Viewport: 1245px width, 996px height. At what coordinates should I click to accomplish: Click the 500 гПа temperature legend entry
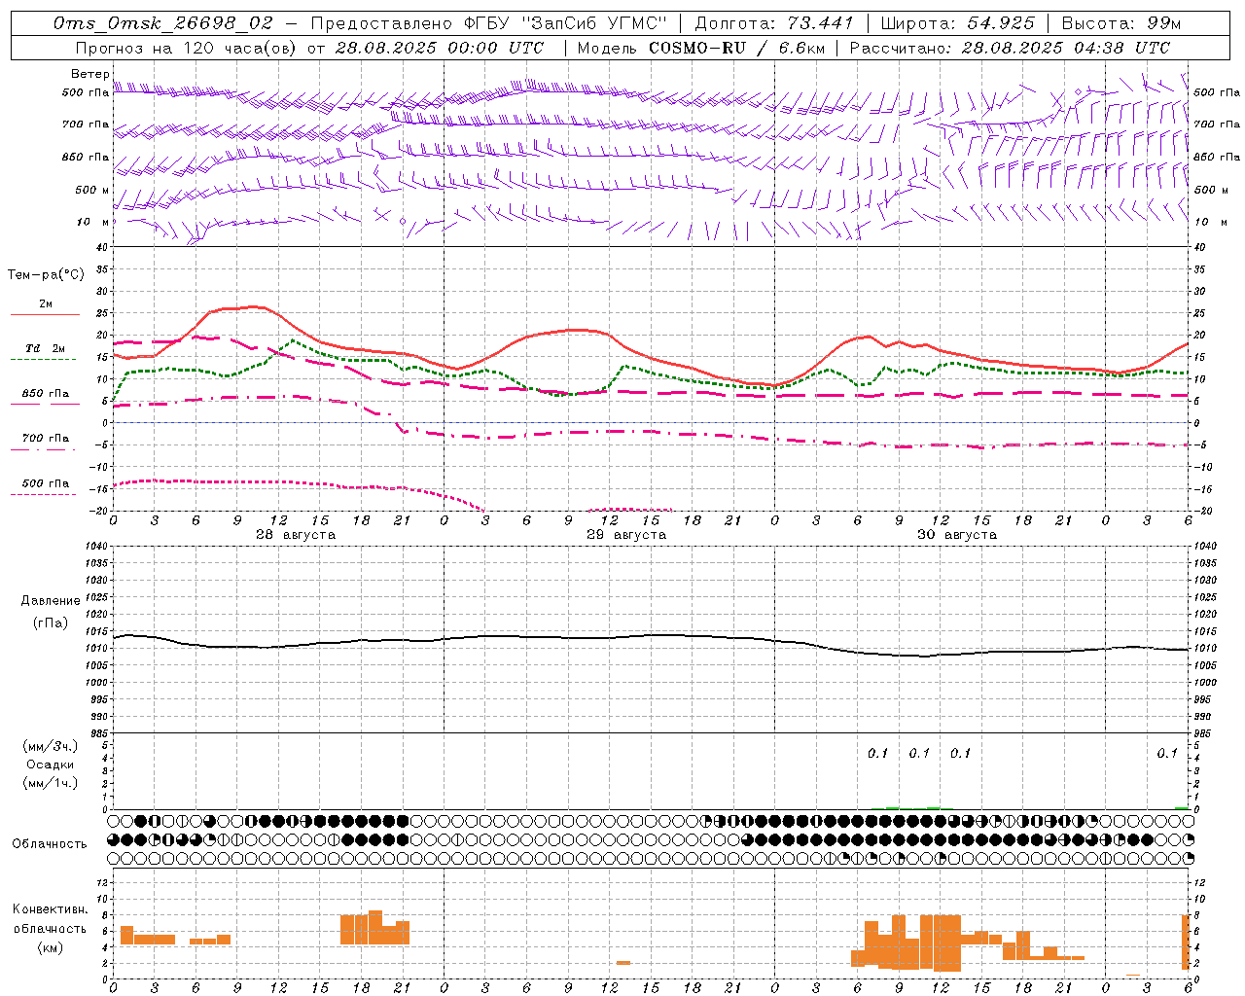click(45, 483)
